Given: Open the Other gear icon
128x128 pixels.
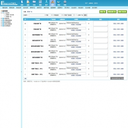Looking at the screenshot, I should coord(65,3).
